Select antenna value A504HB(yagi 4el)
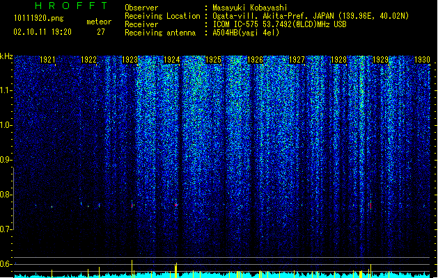Image resolution: width=438 pixels, height=278 pixels. 246,33
